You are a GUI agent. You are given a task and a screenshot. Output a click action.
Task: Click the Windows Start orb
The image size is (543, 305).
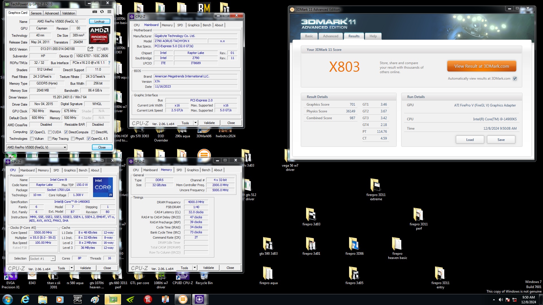8,299
